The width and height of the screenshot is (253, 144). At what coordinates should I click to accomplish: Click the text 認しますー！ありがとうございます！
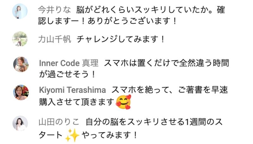pyautogui.click(x=107, y=21)
